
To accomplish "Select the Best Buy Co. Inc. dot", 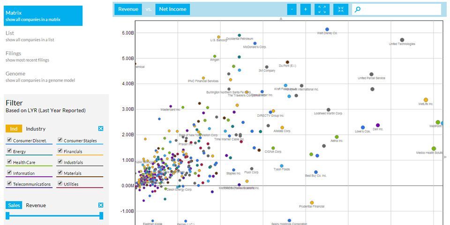I will tap(315, 172).
